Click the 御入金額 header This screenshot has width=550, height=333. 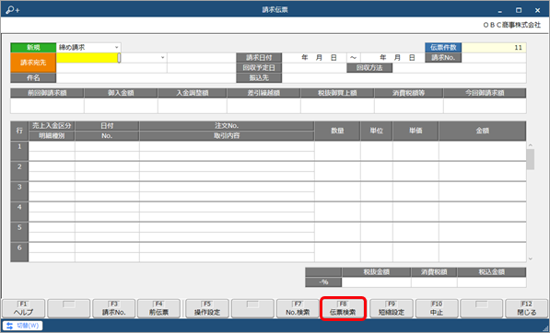(x=121, y=93)
